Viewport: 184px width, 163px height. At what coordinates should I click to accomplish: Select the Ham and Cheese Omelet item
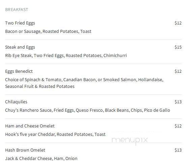tap(30, 126)
